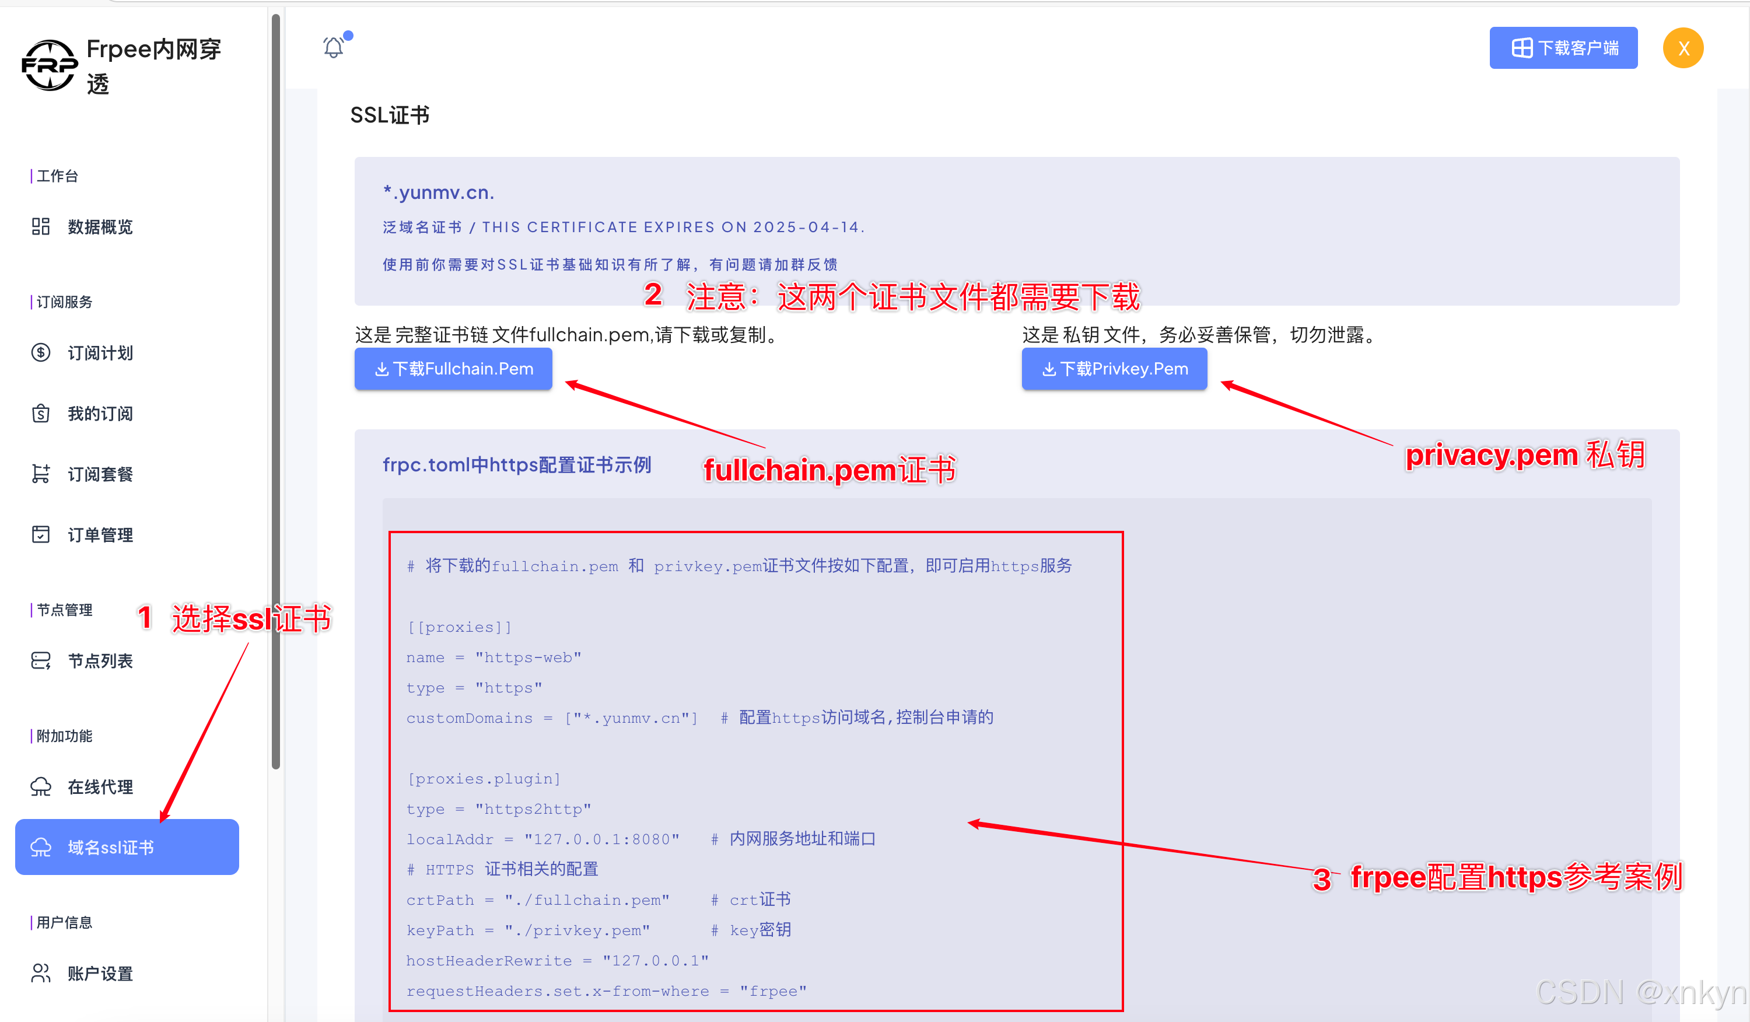Open 订阅计划 menu item
This screenshot has height=1022, width=1750.
coord(127,353)
